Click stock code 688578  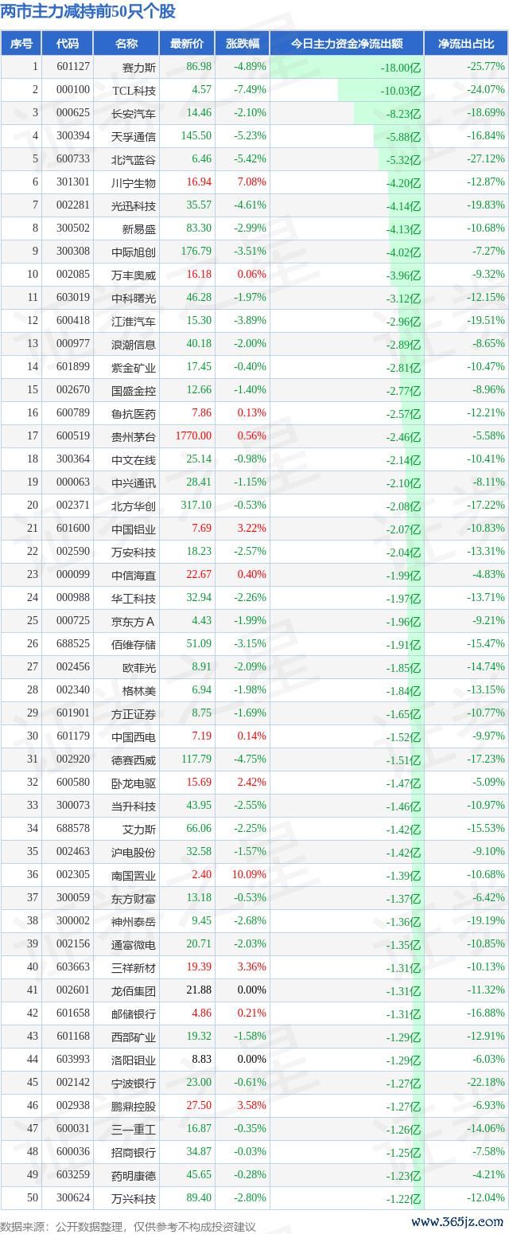pyautogui.click(x=73, y=829)
